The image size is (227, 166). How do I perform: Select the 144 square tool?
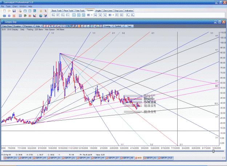[95, 15]
